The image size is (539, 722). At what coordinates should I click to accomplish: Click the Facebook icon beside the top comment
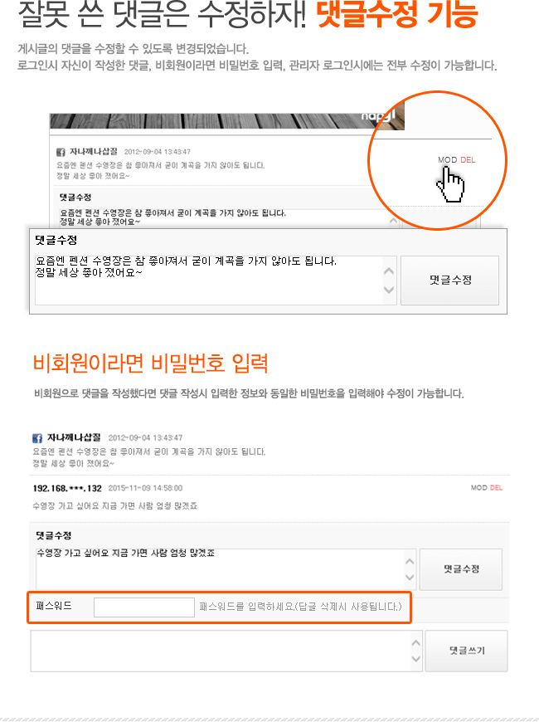pos(61,152)
